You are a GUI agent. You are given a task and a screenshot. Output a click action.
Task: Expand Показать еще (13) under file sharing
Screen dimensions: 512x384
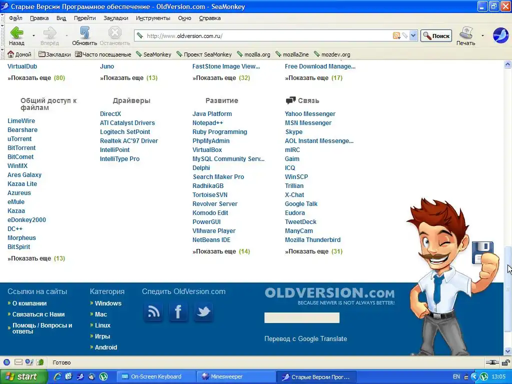coord(36,258)
